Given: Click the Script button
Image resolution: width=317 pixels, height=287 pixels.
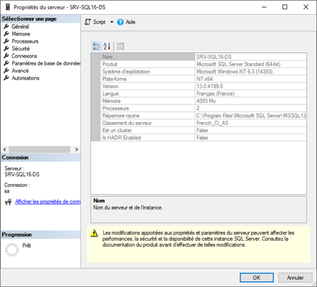Looking at the screenshot, I should pyautogui.click(x=95, y=22).
